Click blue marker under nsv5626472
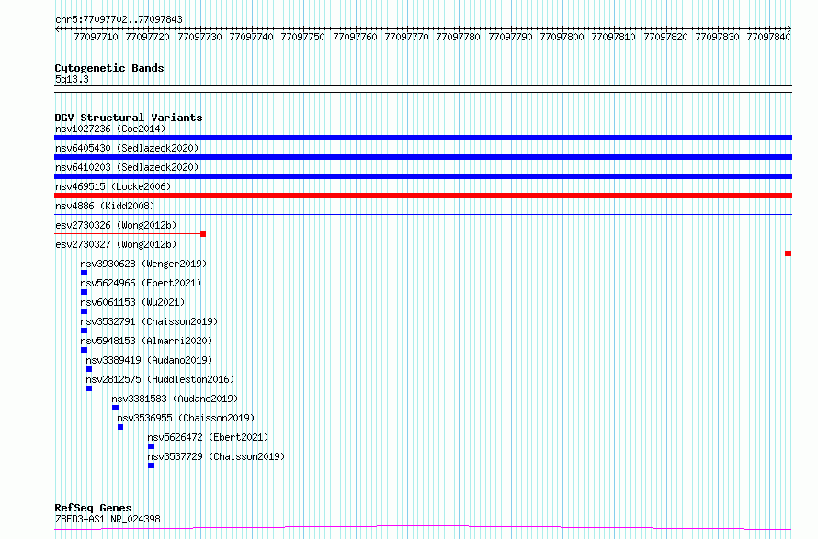The image size is (818, 539). (152, 446)
